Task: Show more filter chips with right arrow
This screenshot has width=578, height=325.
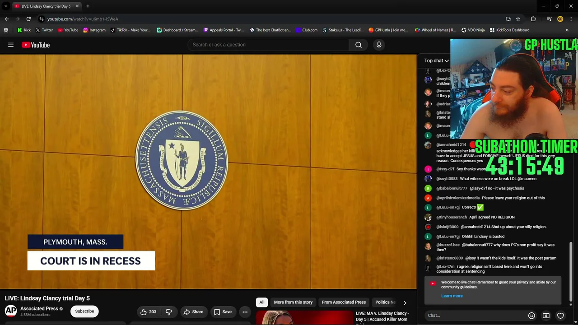Action: point(405,303)
